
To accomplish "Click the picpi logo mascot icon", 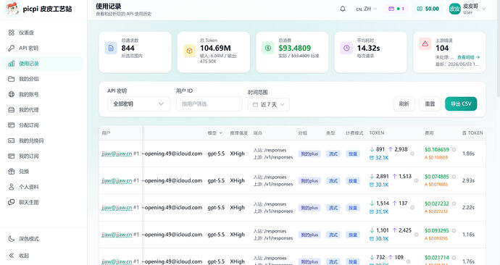I will (x=12, y=9).
